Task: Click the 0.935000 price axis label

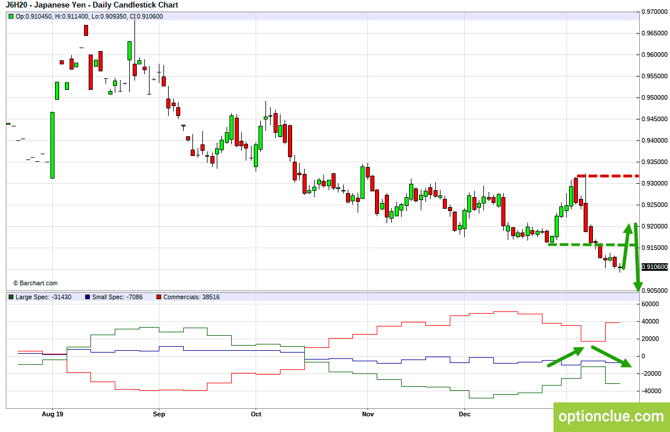Action: (x=654, y=162)
